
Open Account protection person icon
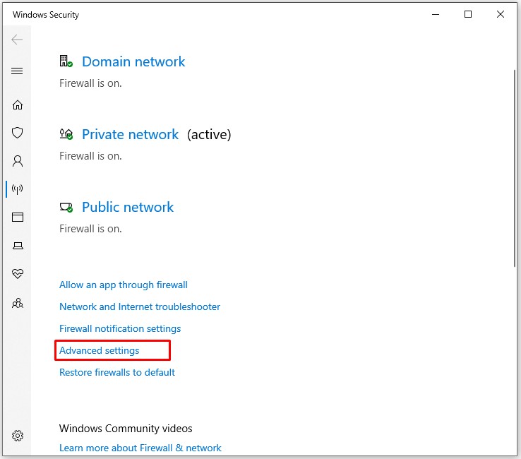pyautogui.click(x=18, y=161)
